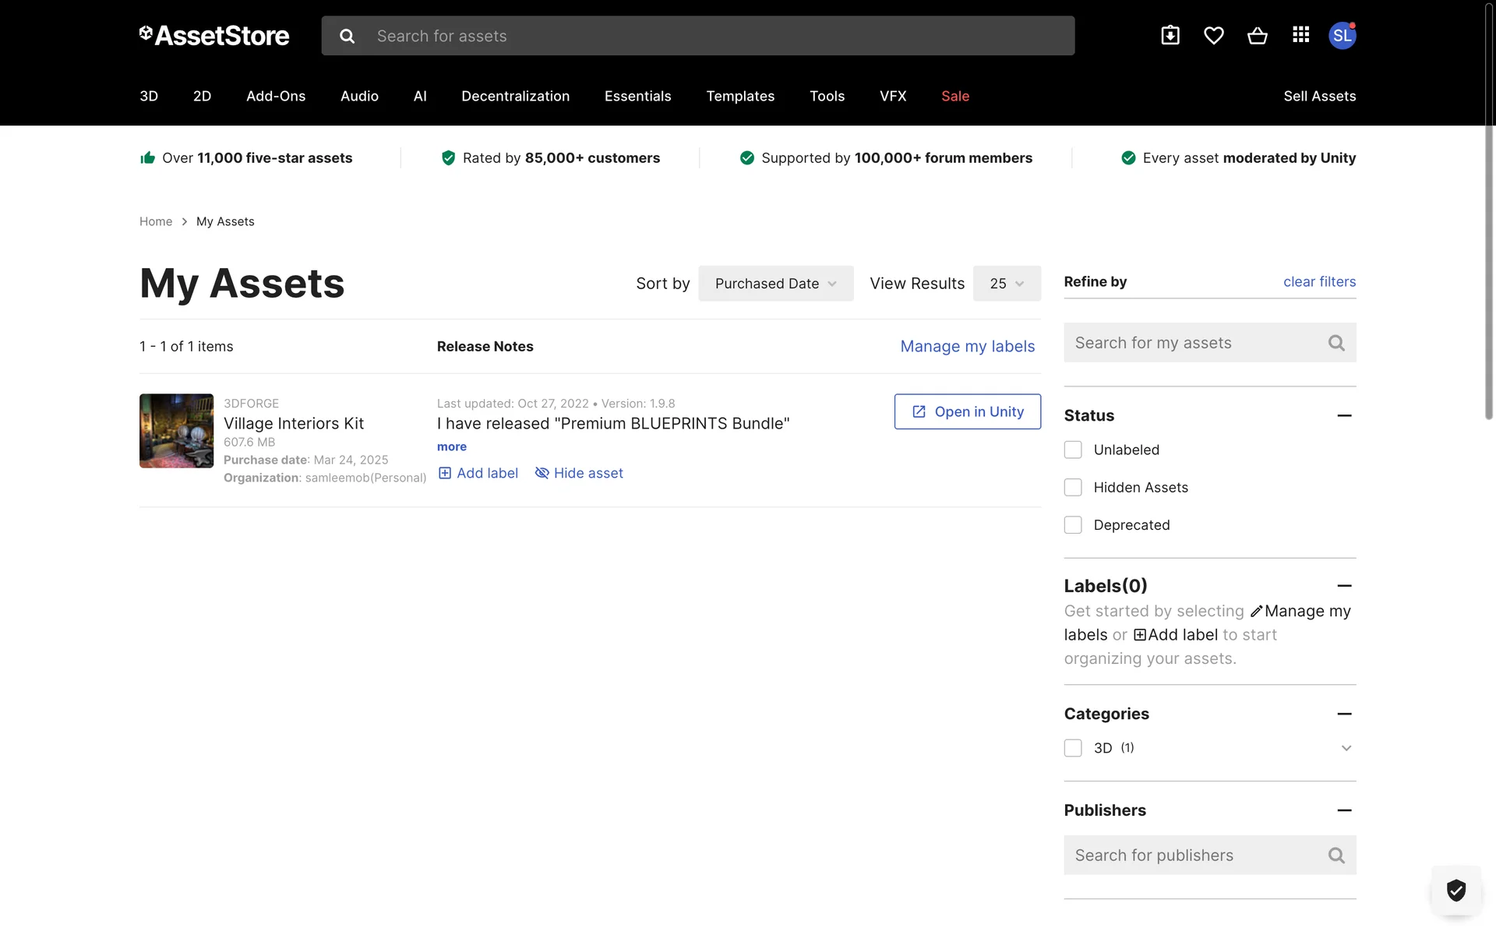Open the favorites heart icon
The width and height of the screenshot is (1496, 935).
(x=1213, y=35)
